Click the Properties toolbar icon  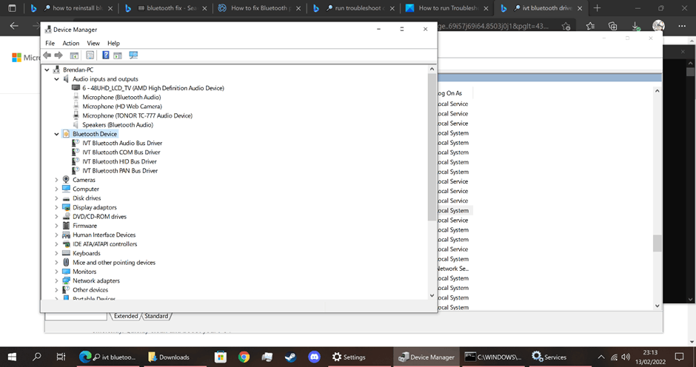[x=90, y=55]
